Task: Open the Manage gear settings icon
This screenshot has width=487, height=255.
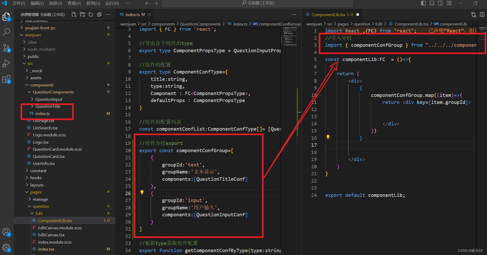Action: point(6,247)
